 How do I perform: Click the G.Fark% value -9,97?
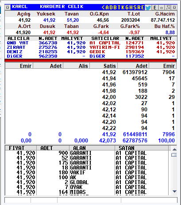[x=134, y=32]
